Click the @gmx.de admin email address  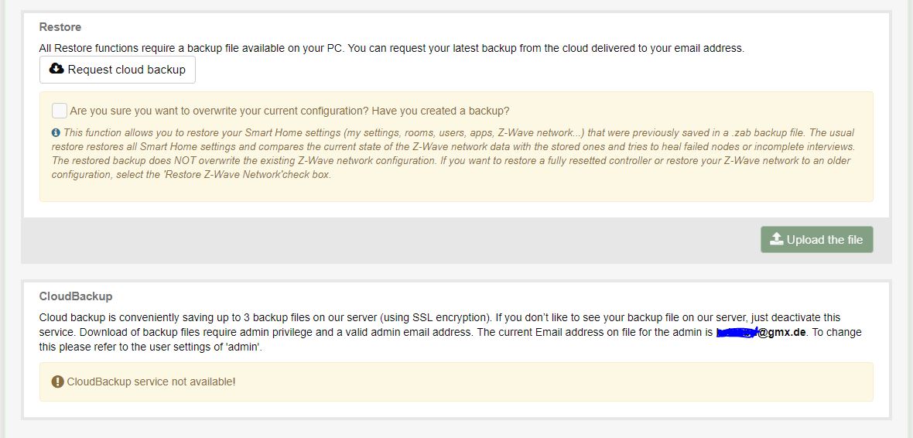coord(781,332)
